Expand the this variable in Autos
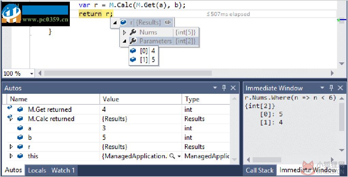The height and width of the screenshot is (177, 348). (11, 156)
